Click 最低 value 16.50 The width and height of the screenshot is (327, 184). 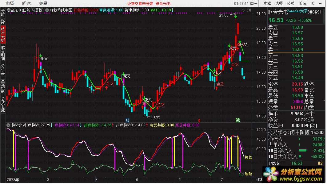(x=297, y=96)
